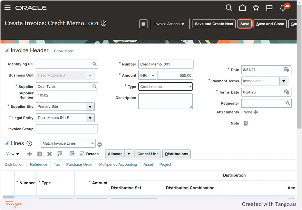Switch to the Multiperiod Accounting tab
Screen dimensions: 302x210
click(118, 164)
